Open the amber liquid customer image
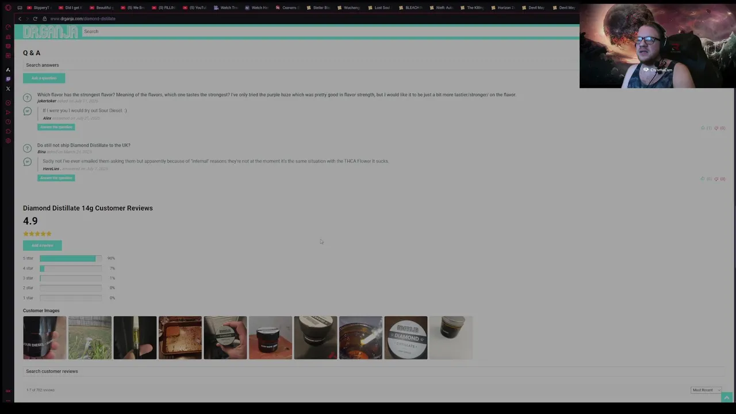Image resolution: width=736 pixels, height=414 pixels. [361, 338]
